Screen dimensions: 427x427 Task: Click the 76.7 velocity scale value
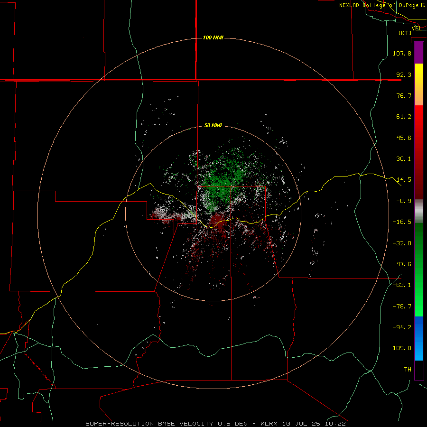(404, 95)
